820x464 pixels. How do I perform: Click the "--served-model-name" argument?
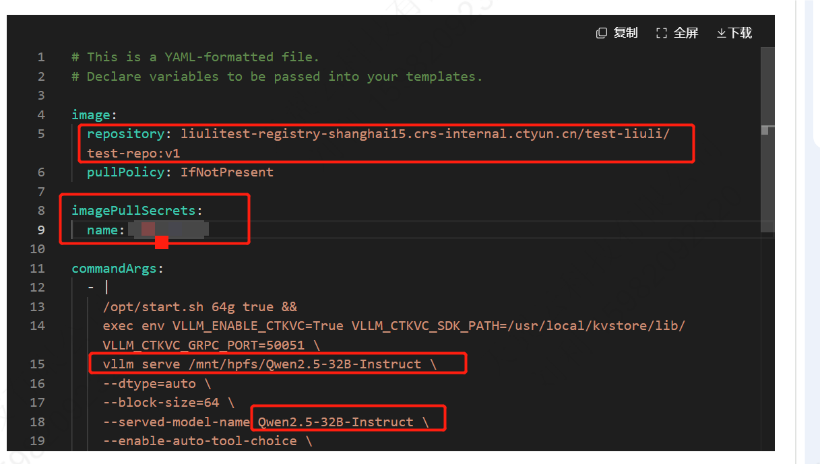[x=177, y=422]
